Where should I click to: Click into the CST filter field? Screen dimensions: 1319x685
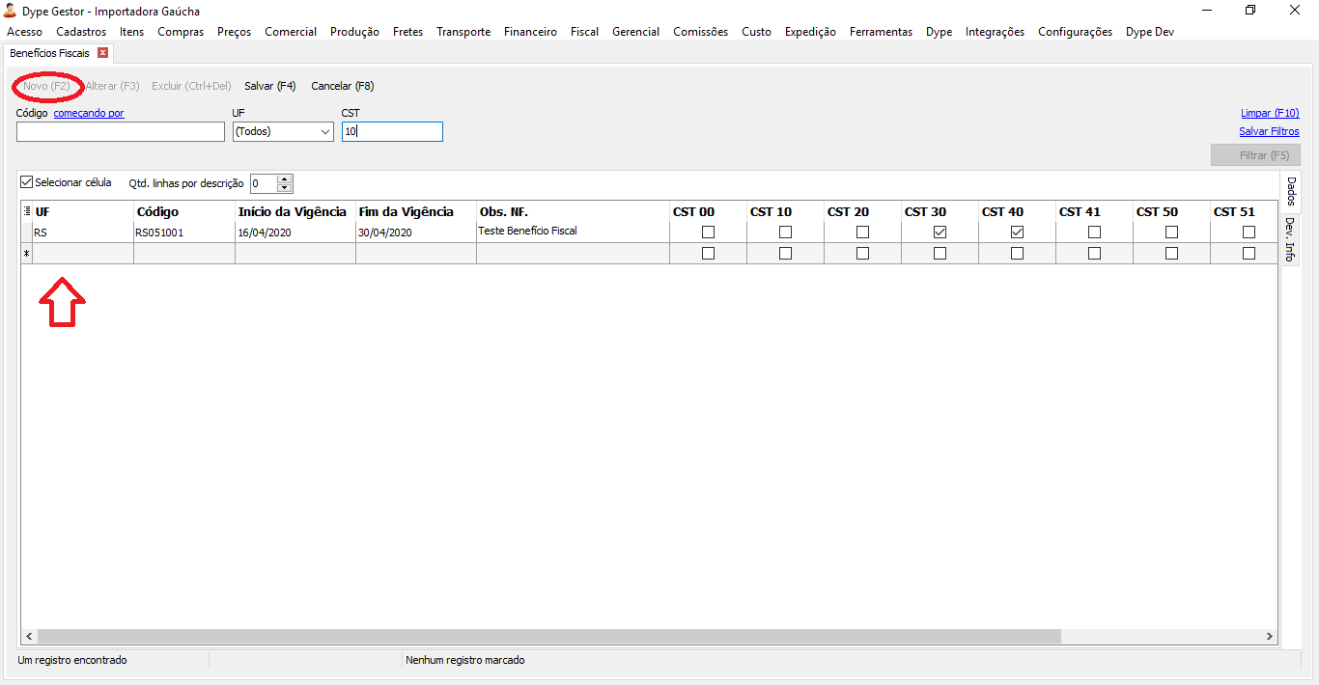pos(392,132)
